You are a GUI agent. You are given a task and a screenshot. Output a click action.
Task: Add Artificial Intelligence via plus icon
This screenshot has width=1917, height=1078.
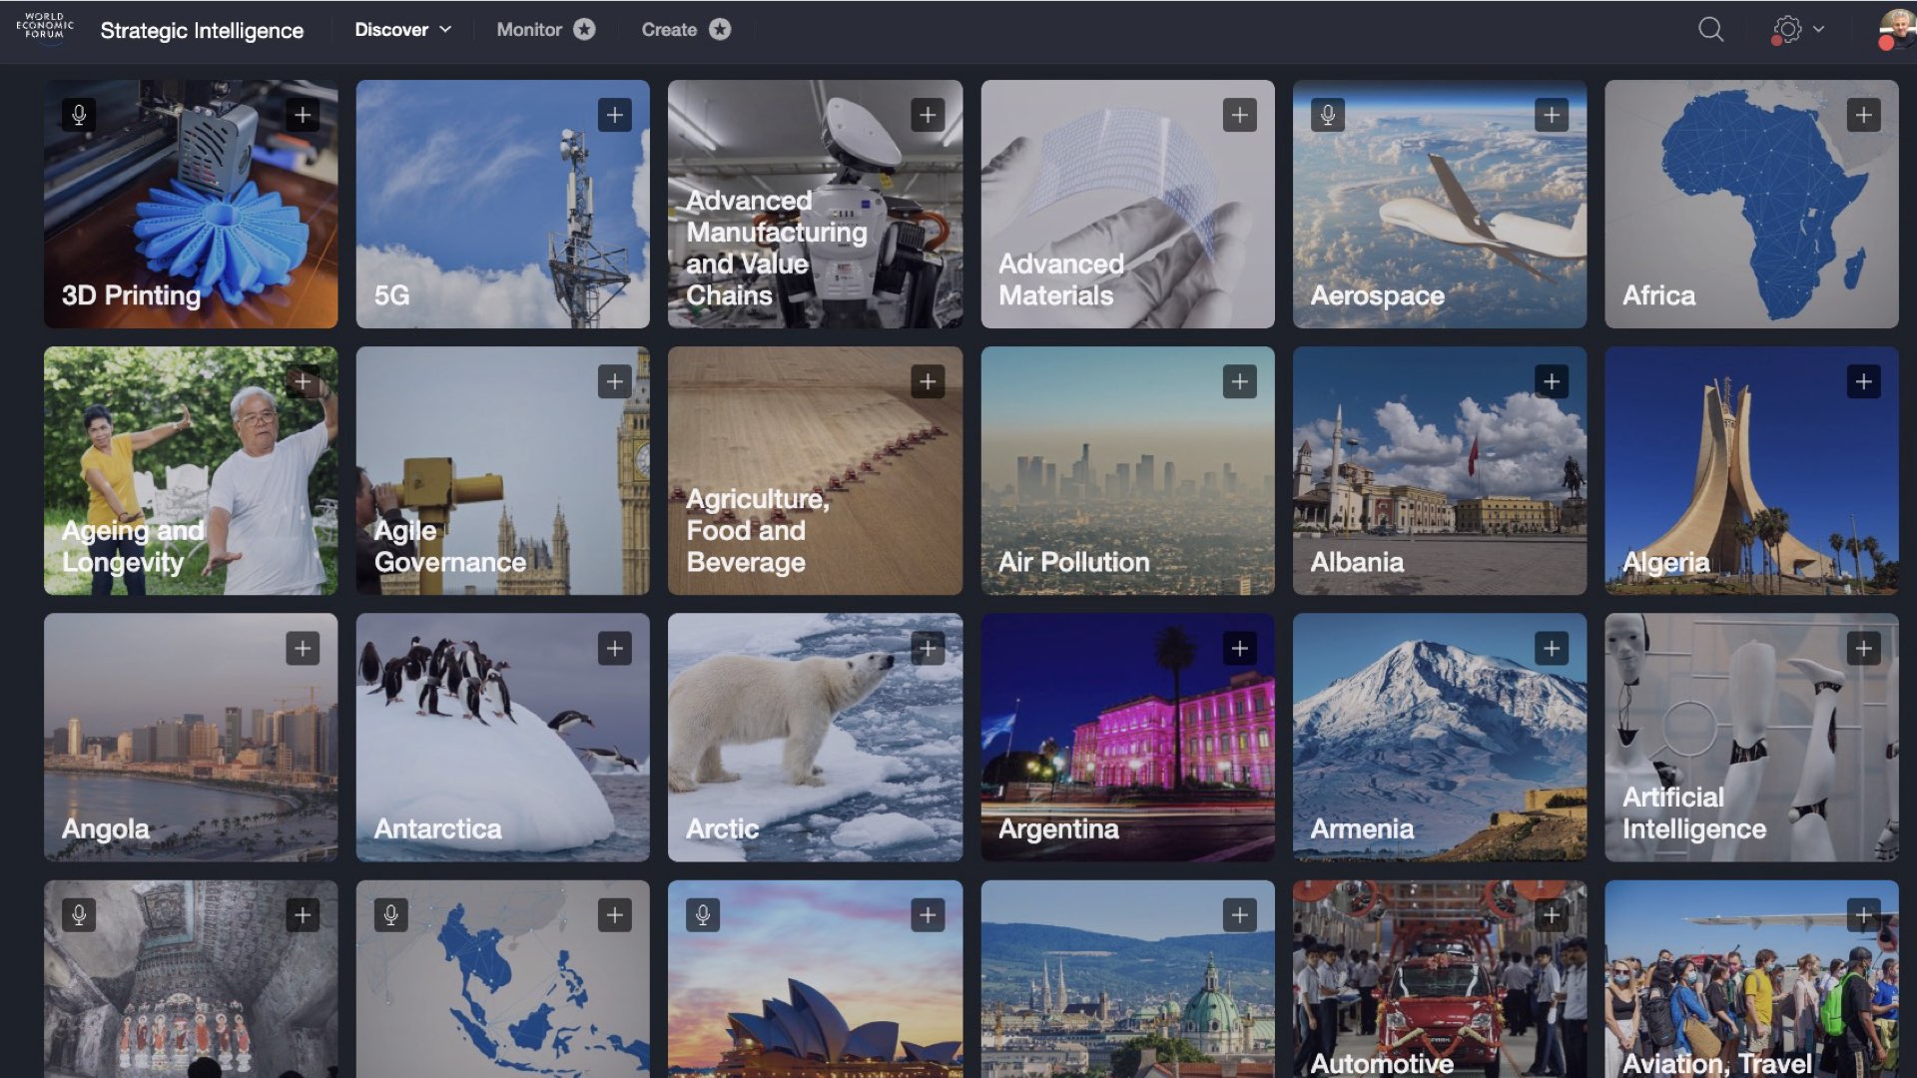pos(1864,648)
